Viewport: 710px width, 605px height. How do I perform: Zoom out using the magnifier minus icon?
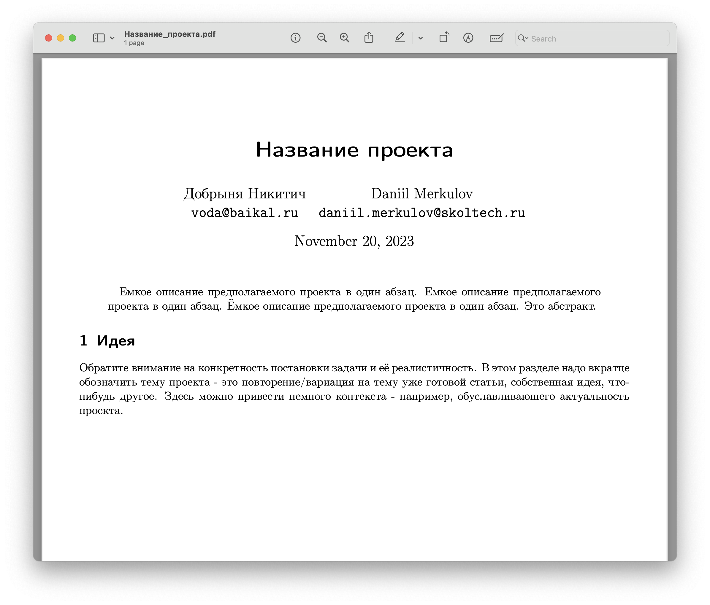[322, 38]
